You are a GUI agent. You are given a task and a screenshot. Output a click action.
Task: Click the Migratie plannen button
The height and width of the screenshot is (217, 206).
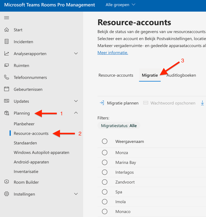[x=119, y=103]
